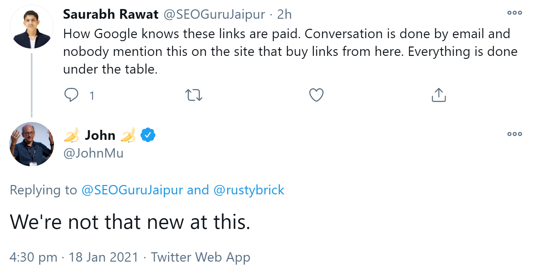535x272 pixels.
Task: Open the three-dot menu on Saurabh's tweet
Action: [514, 13]
